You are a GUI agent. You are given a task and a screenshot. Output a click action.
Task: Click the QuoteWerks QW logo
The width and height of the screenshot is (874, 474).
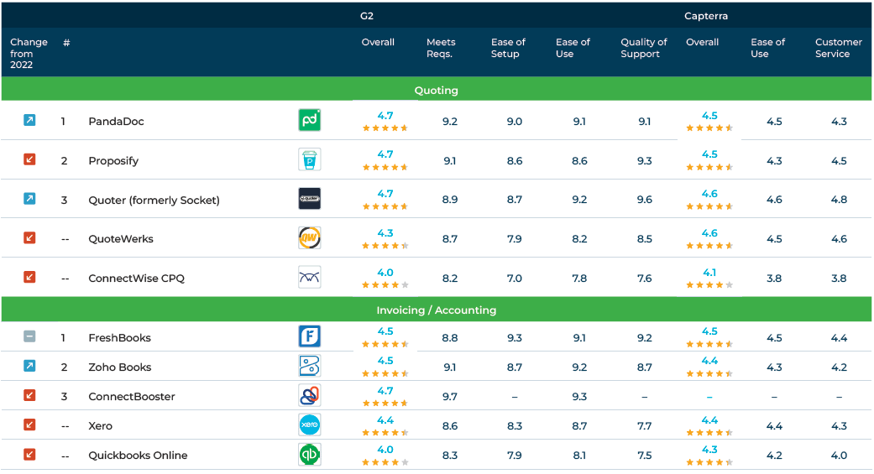pyautogui.click(x=309, y=237)
